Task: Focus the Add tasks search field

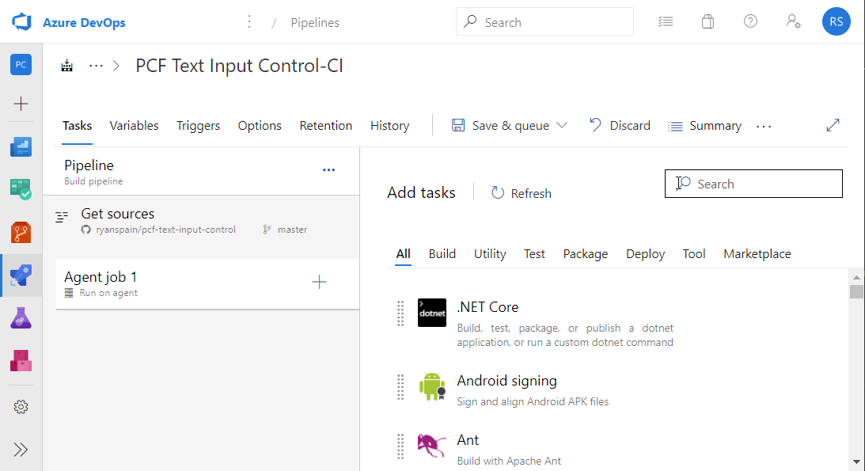Action: pyautogui.click(x=753, y=184)
